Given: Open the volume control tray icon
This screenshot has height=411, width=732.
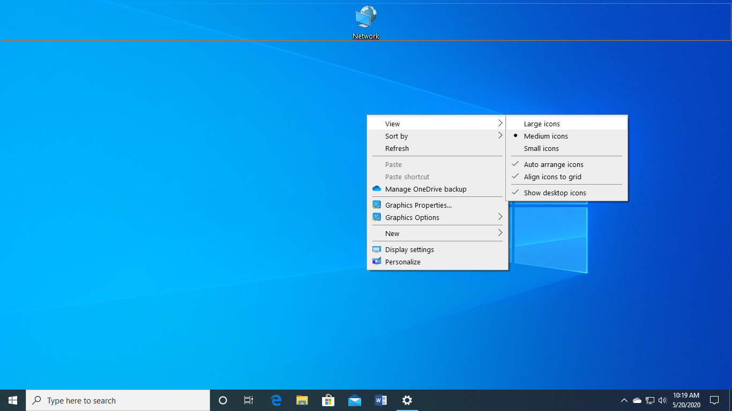Looking at the screenshot, I should click(662, 400).
